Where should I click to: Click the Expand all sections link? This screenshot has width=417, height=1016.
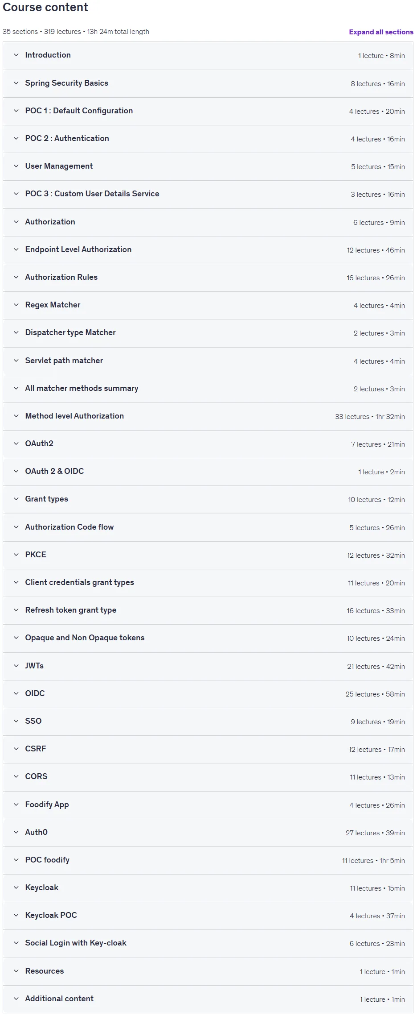tap(381, 32)
